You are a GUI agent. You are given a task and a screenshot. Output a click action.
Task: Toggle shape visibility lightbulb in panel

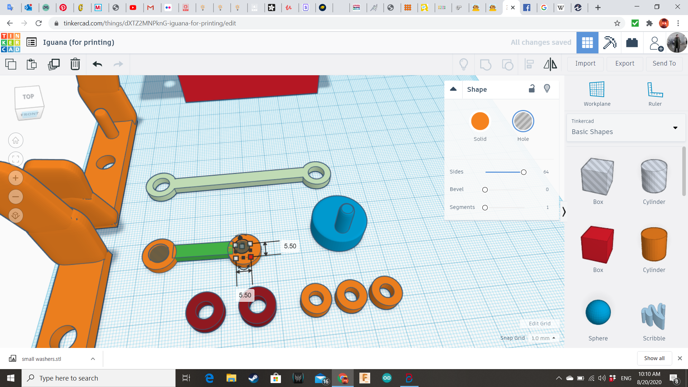coord(547,89)
